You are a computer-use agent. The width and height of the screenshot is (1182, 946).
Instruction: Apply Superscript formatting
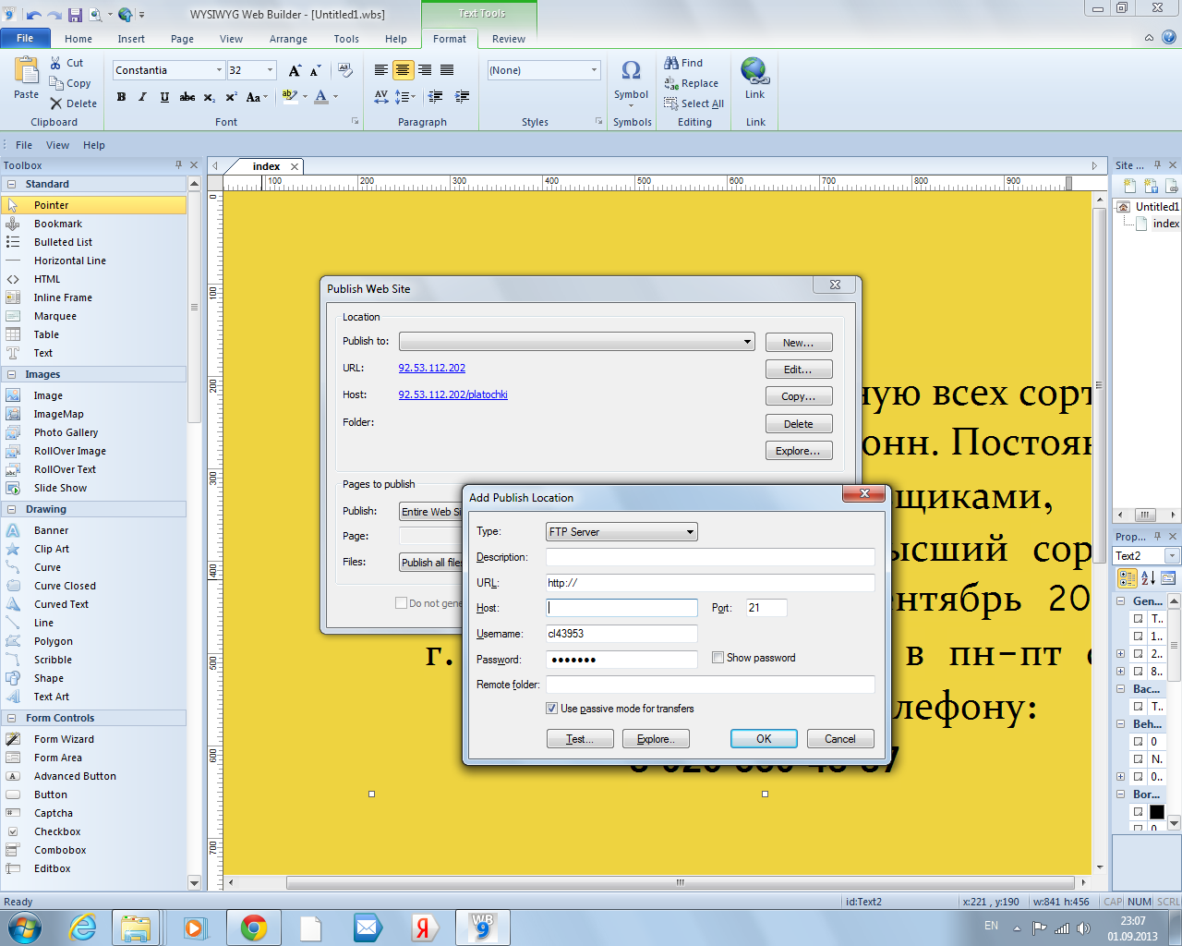[x=232, y=97]
